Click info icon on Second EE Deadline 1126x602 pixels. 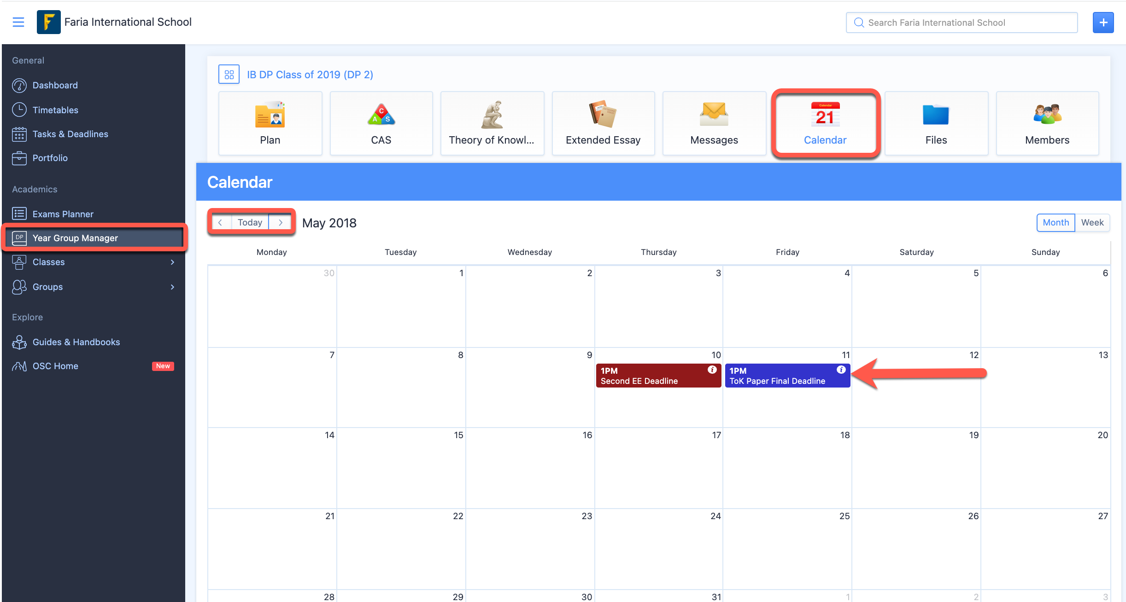coord(712,370)
